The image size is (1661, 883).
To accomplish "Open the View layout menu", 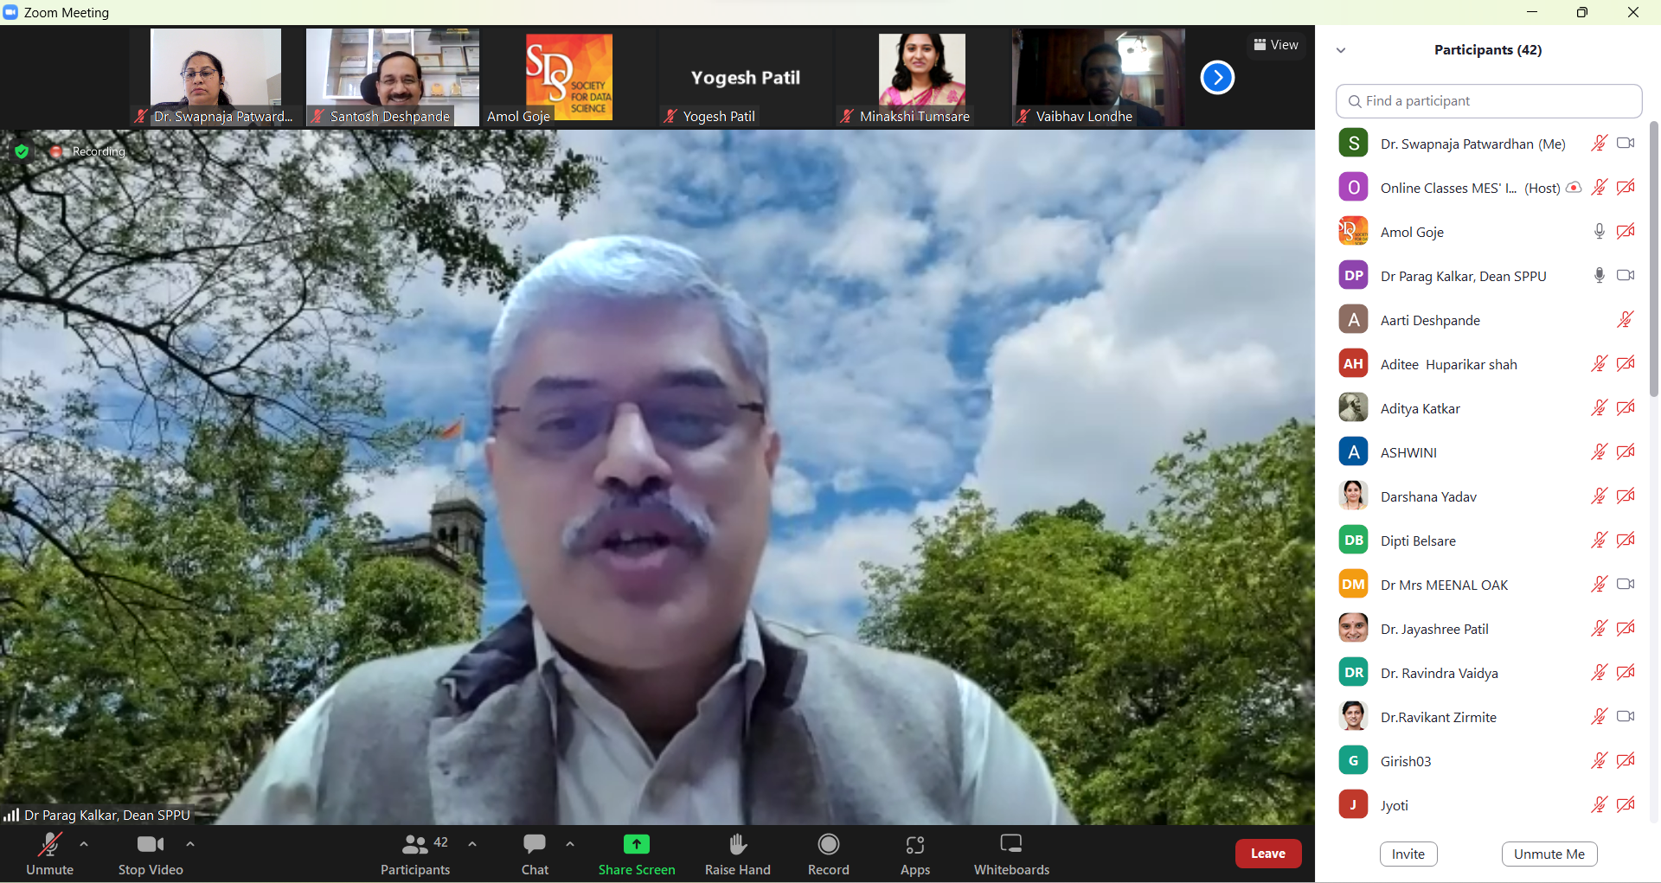I will point(1275,45).
